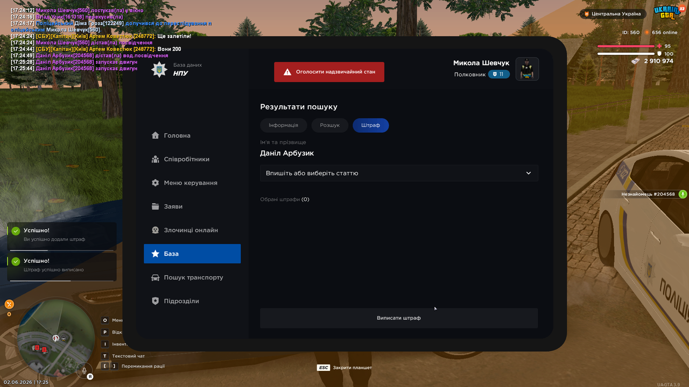Click the microphone icon near the minimap

pyautogui.click(x=84, y=370)
